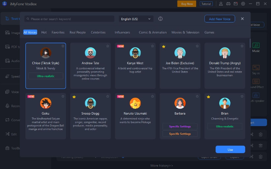
Task: Open the user account icon
Action: 221,4
